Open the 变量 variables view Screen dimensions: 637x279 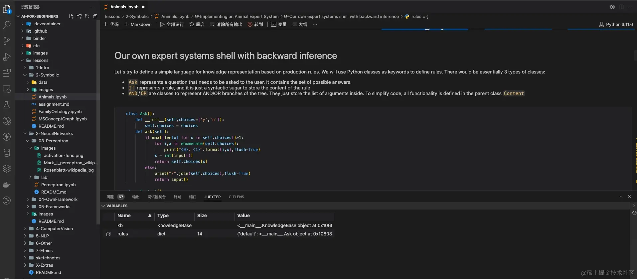coord(279,24)
